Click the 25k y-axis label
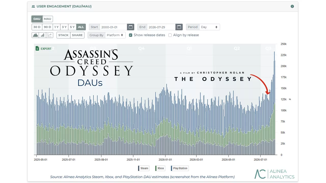Image resolution: width=326 pixels, height=183 pixels. (x=283, y=144)
